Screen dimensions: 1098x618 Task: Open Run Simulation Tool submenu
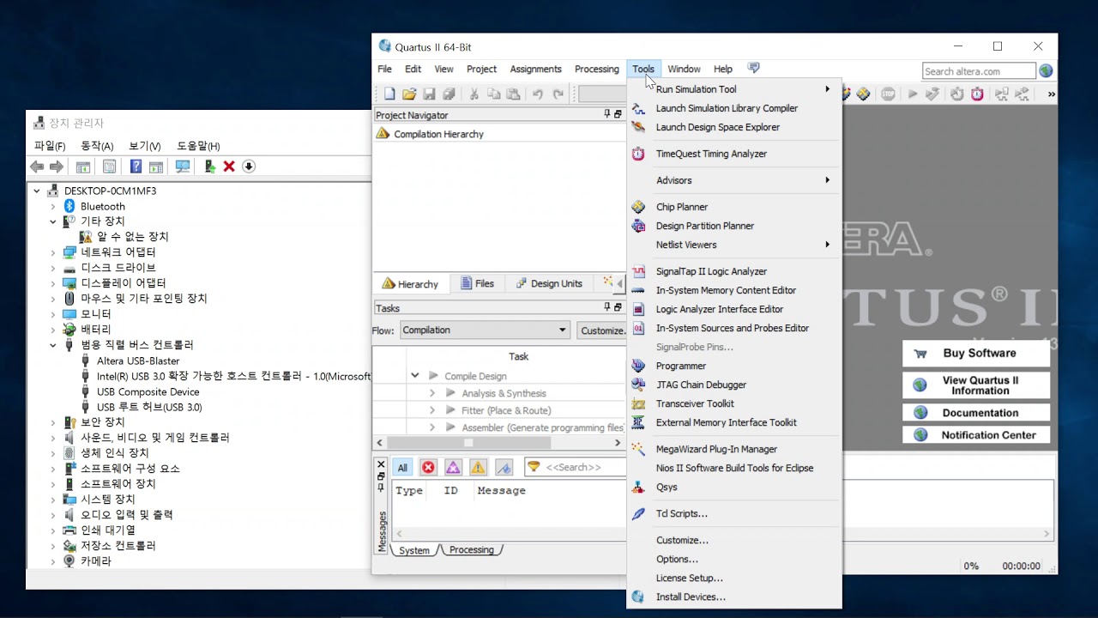(734, 89)
